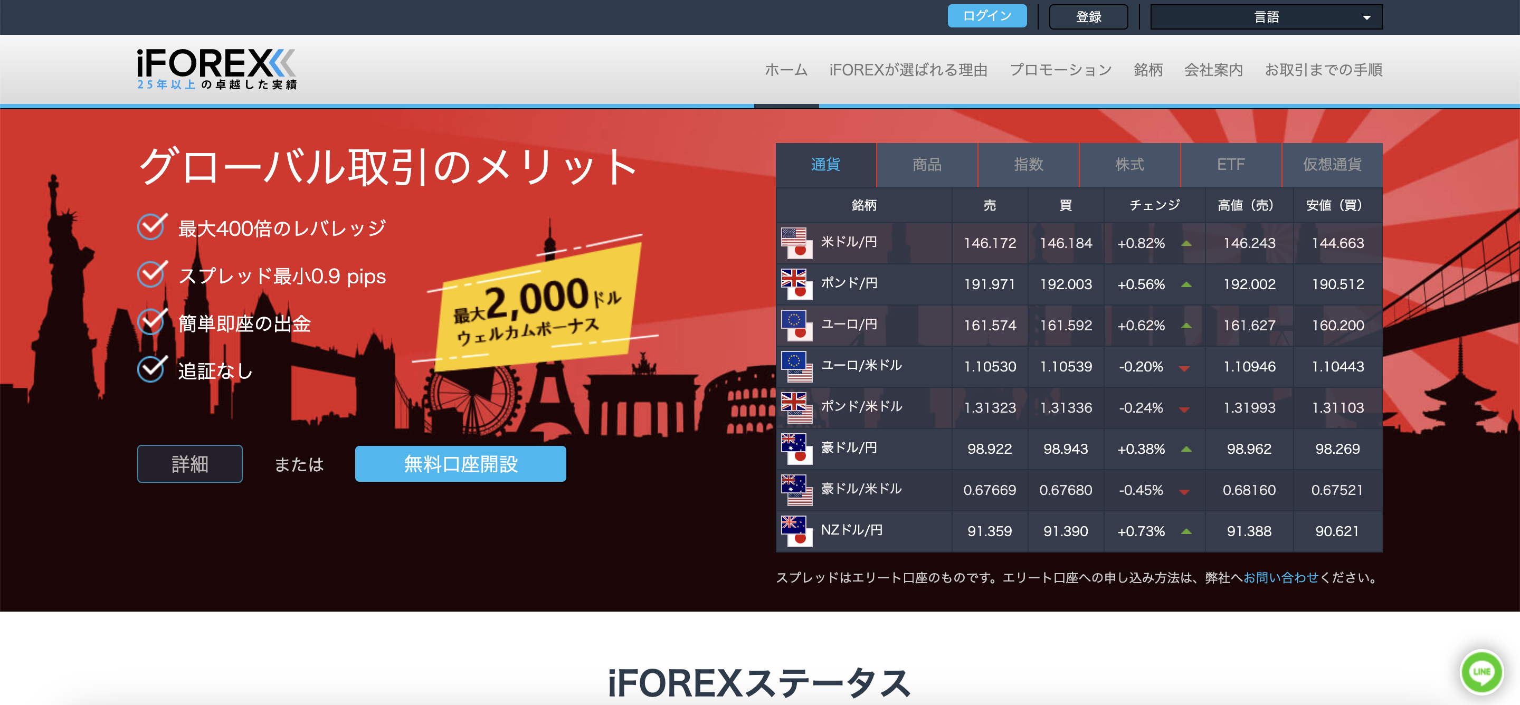
Task: Click the change value +0.38%
Action: [1141, 449]
